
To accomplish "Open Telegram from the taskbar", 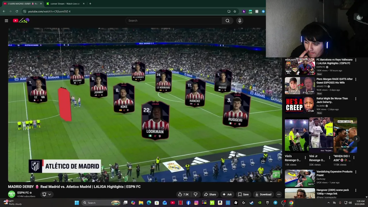I will [275, 203].
